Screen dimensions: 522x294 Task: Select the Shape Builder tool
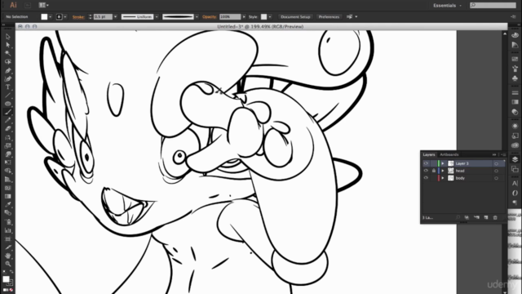pyautogui.click(x=8, y=171)
